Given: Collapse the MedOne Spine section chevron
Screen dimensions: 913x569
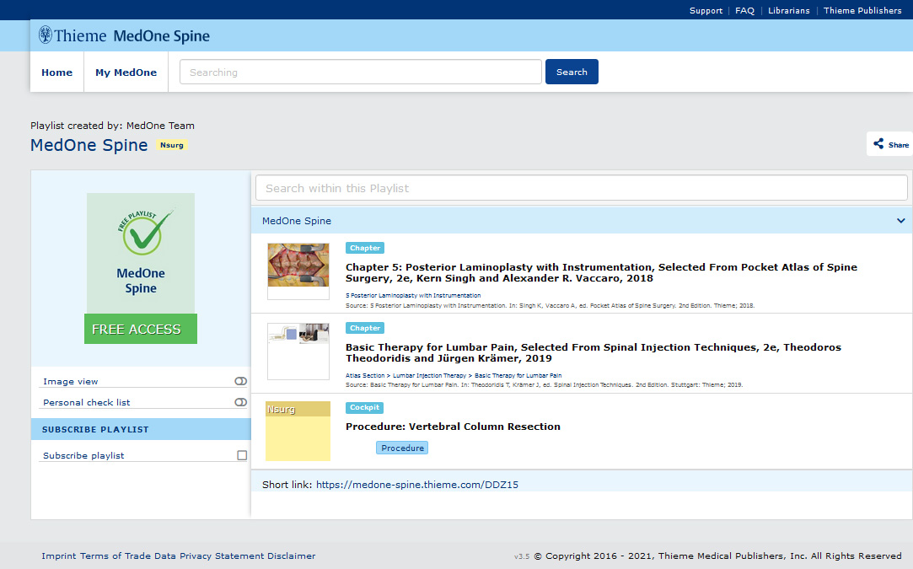Looking at the screenshot, I should [x=900, y=221].
